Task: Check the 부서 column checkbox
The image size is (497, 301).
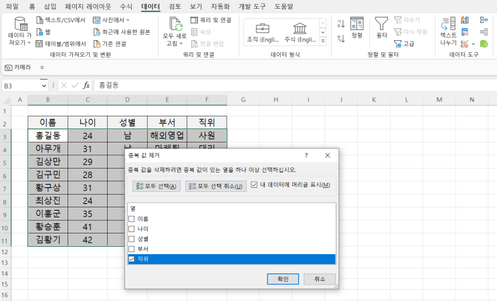Action: [132, 249]
